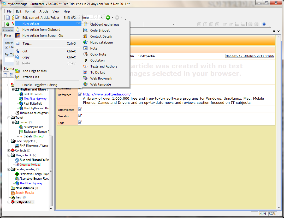Open the softpedia.com hyperlink
The width and height of the screenshot is (284, 218).
click(107, 94)
